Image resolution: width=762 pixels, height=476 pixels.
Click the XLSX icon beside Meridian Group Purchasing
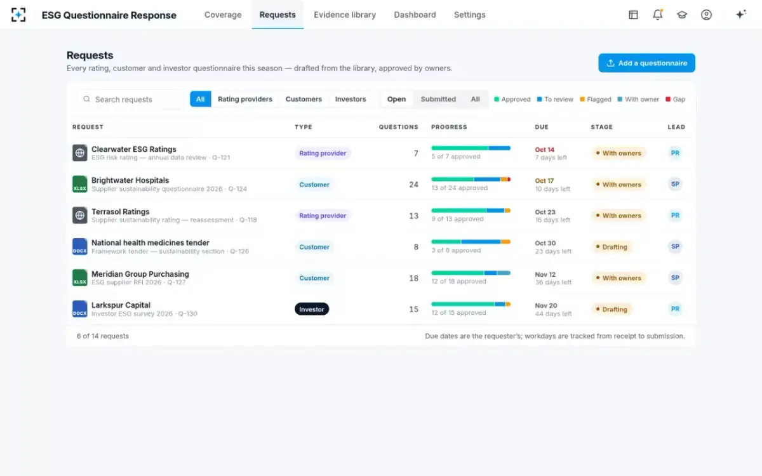pos(80,278)
